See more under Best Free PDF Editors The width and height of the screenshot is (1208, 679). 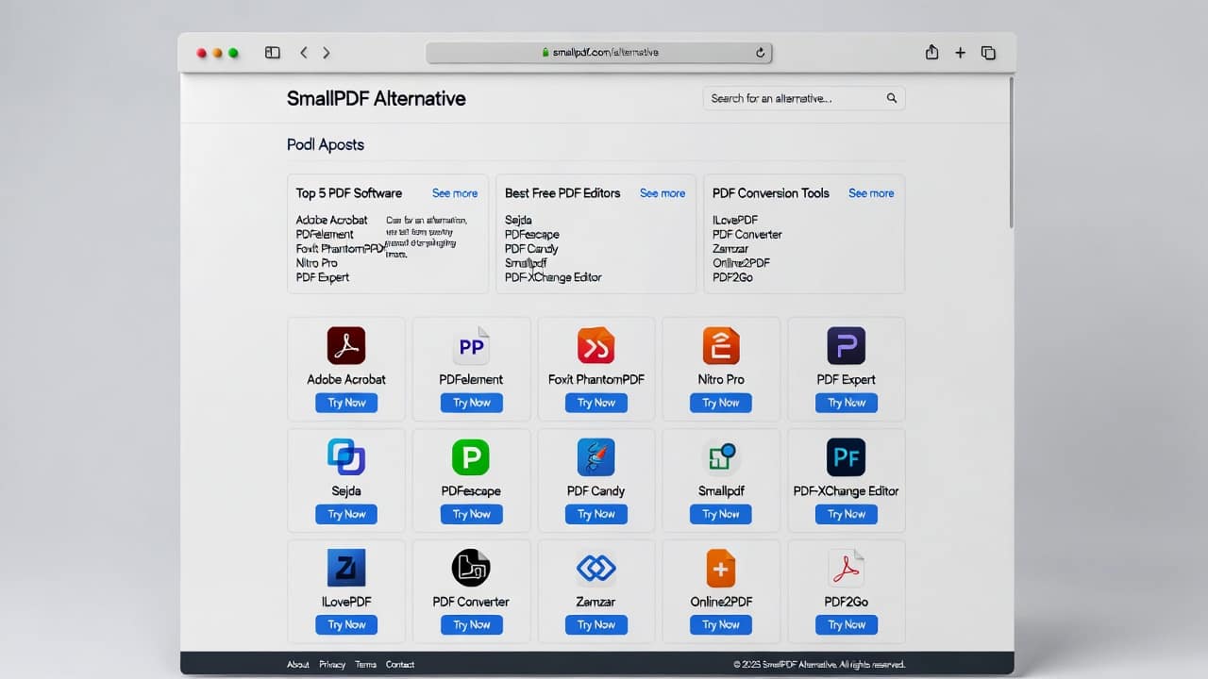click(663, 193)
